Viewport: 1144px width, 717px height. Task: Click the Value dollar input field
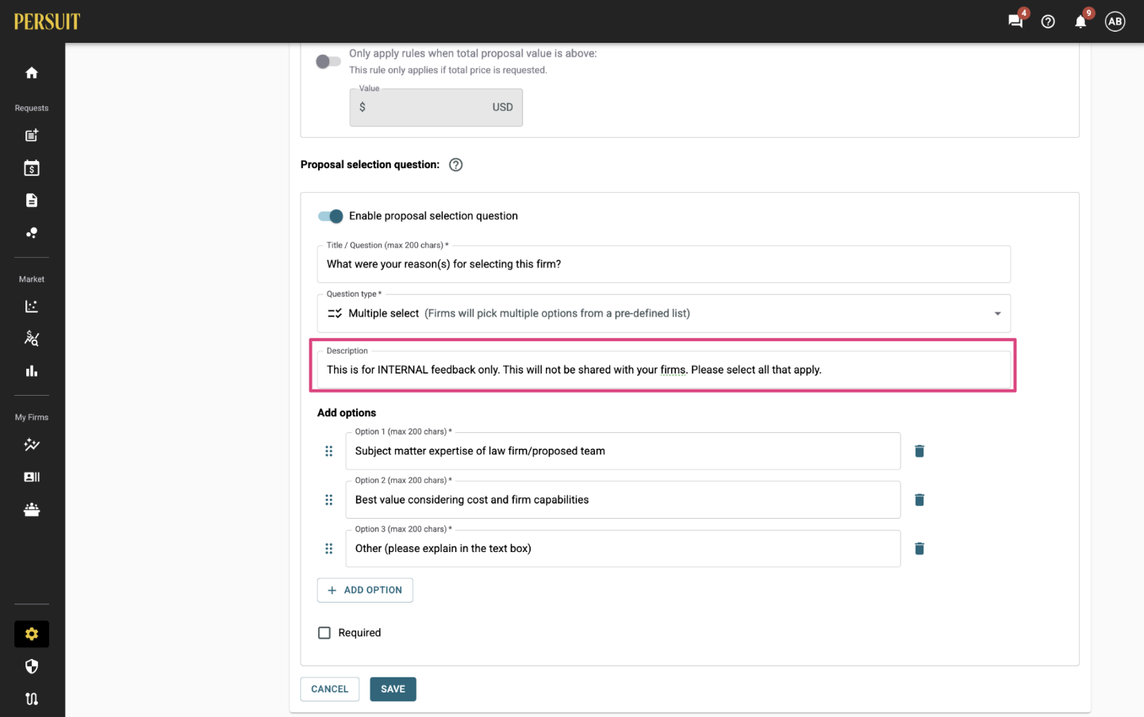[436, 108]
